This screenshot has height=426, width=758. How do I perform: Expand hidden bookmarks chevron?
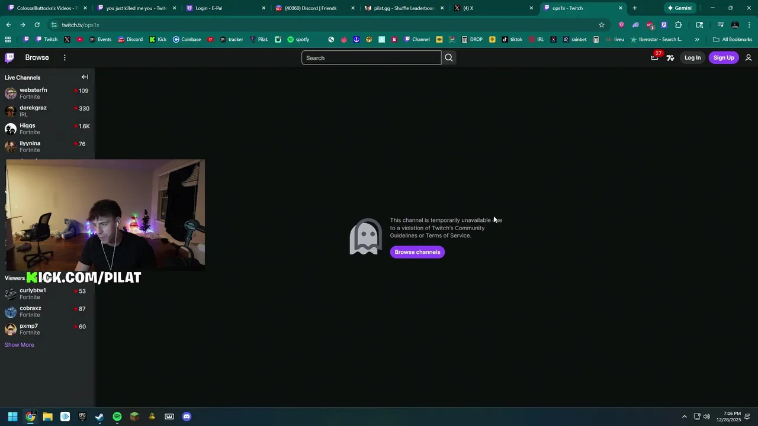tap(697, 39)
